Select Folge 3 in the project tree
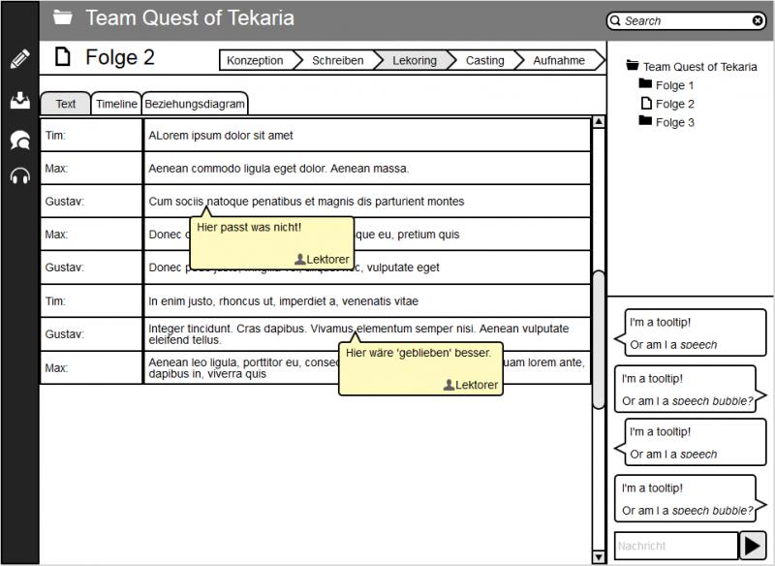This screenshot has height=566, width=775. point(674,122)
